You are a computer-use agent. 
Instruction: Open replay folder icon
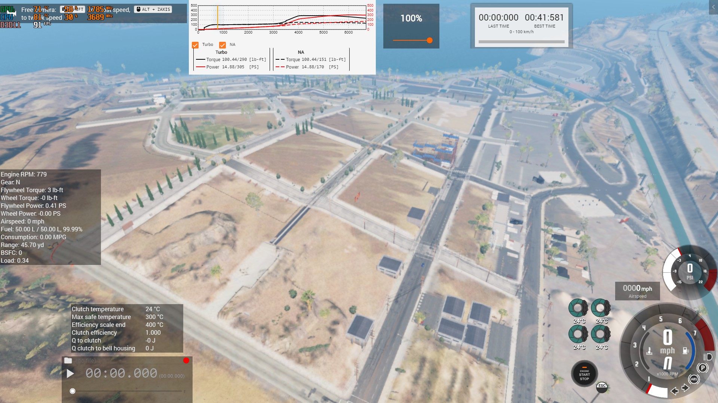click(68, 360)
